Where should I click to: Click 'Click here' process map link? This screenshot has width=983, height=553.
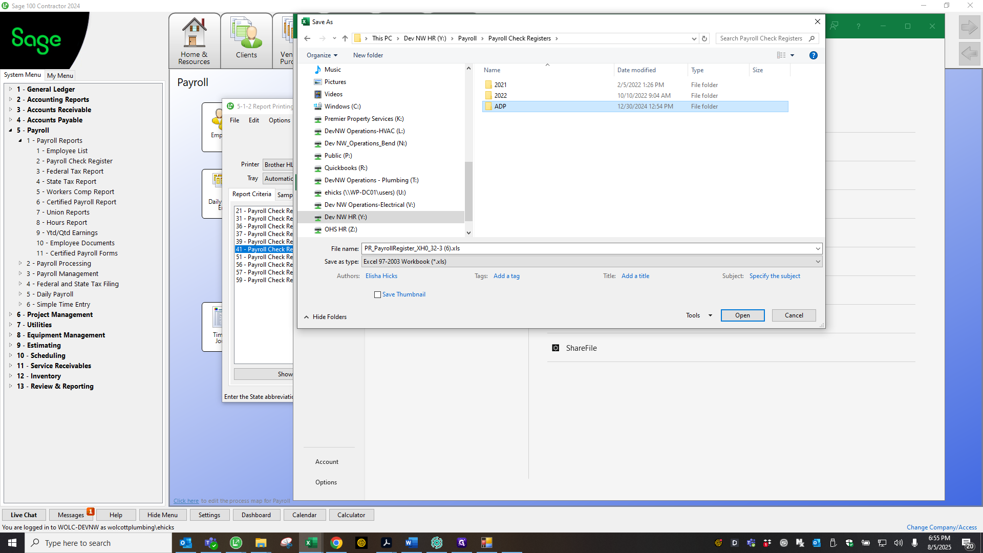tap(186, 501)
